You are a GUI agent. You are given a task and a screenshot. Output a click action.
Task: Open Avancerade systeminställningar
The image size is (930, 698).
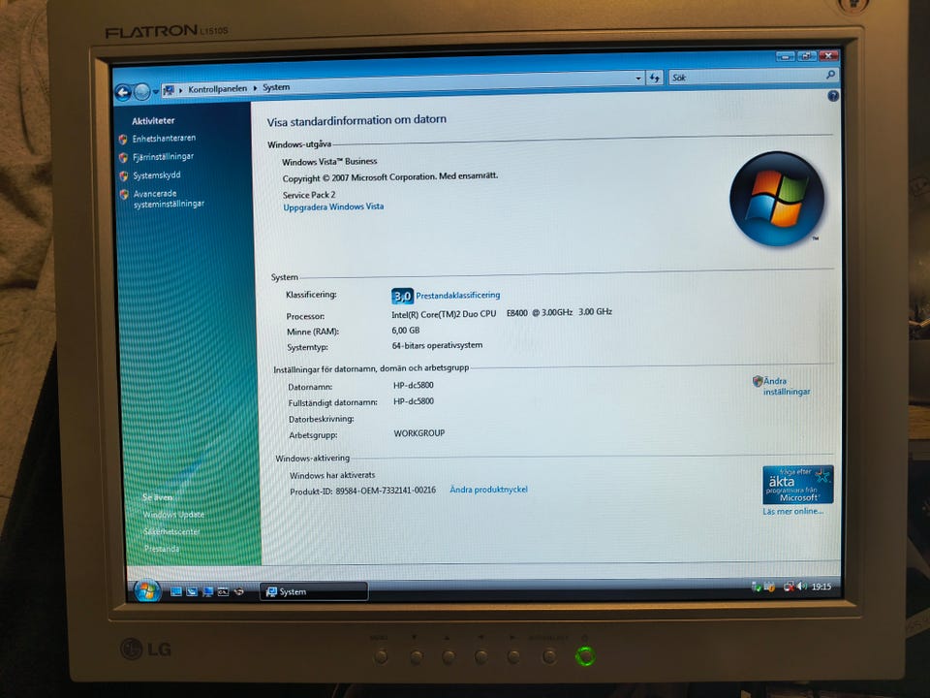click(x=169, y=199)
